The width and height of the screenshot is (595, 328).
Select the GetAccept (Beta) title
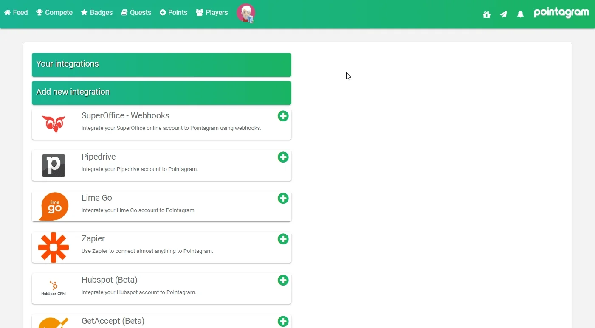[113, 321]
